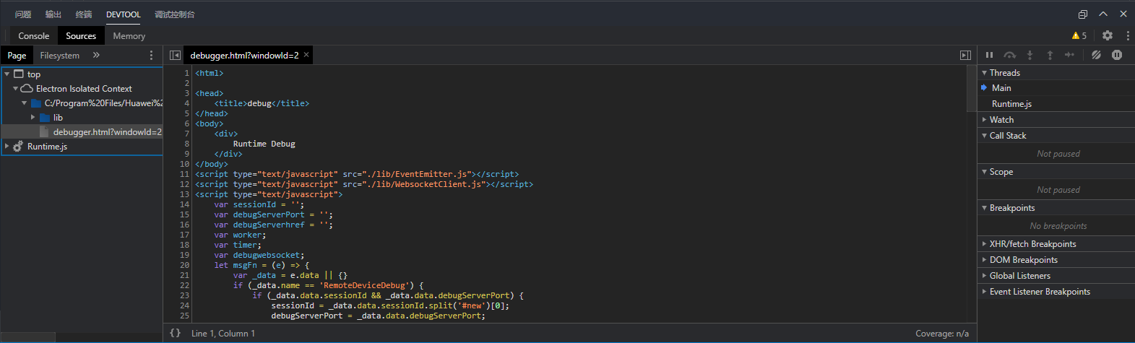
Task: Switch to the Console tab
Action: [x=33, y=35]
